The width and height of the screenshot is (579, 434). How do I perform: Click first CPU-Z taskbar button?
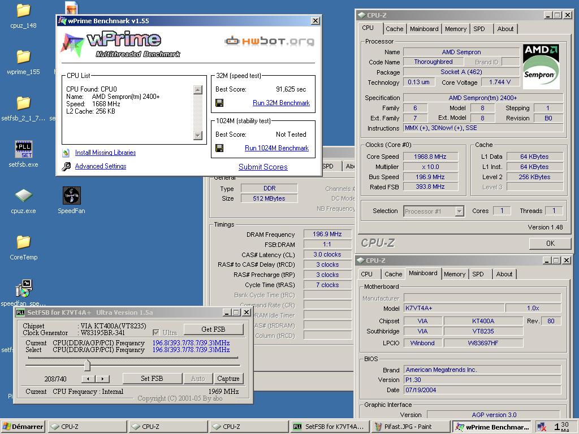click(x=87, y=427)
